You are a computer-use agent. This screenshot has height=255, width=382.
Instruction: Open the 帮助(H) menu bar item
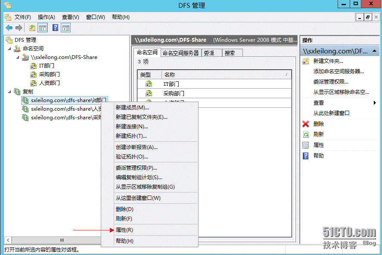pyautogui.click(x=121, y=17)
